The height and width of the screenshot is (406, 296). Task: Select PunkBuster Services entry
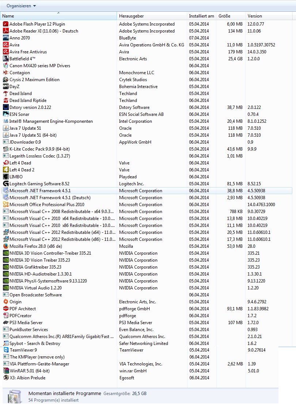tap(147, 330)
